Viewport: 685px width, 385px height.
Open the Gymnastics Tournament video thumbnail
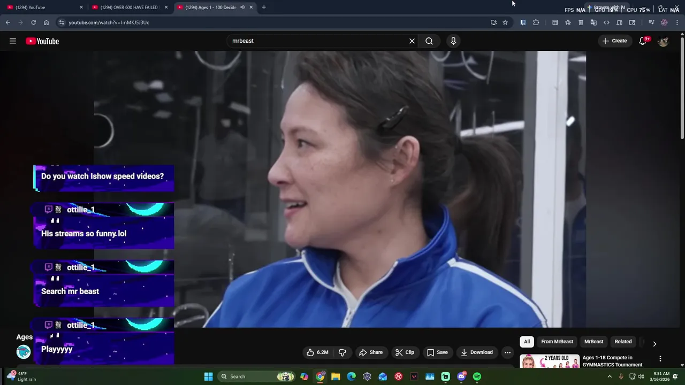pos(550,361)
